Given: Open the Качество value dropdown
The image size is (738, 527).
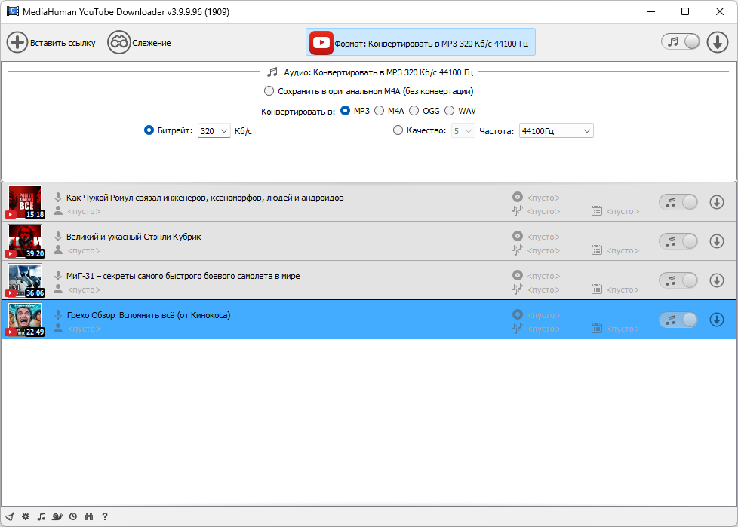Looking at the screenshot, I should click(463, 130).
